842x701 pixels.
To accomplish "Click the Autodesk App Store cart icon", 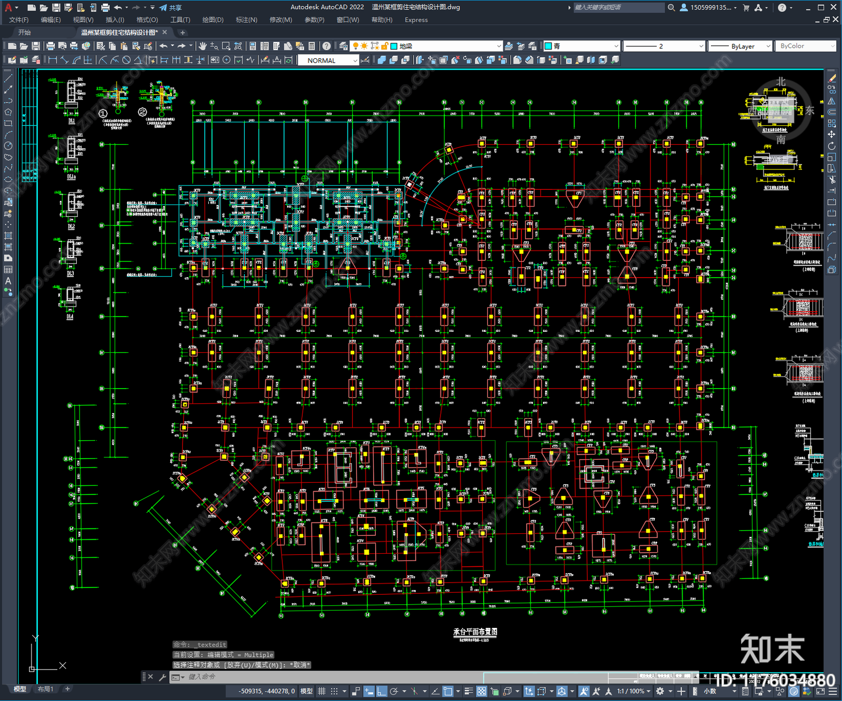I will (746, 7).
